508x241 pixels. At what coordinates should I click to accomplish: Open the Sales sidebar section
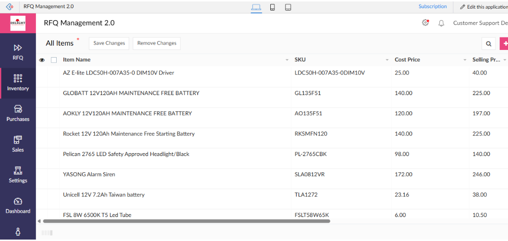pyautogui.click(x=18, y=144)
